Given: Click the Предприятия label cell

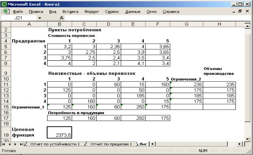Looking at the screenshot, I should pyautogui.click(x=28, y=41).
